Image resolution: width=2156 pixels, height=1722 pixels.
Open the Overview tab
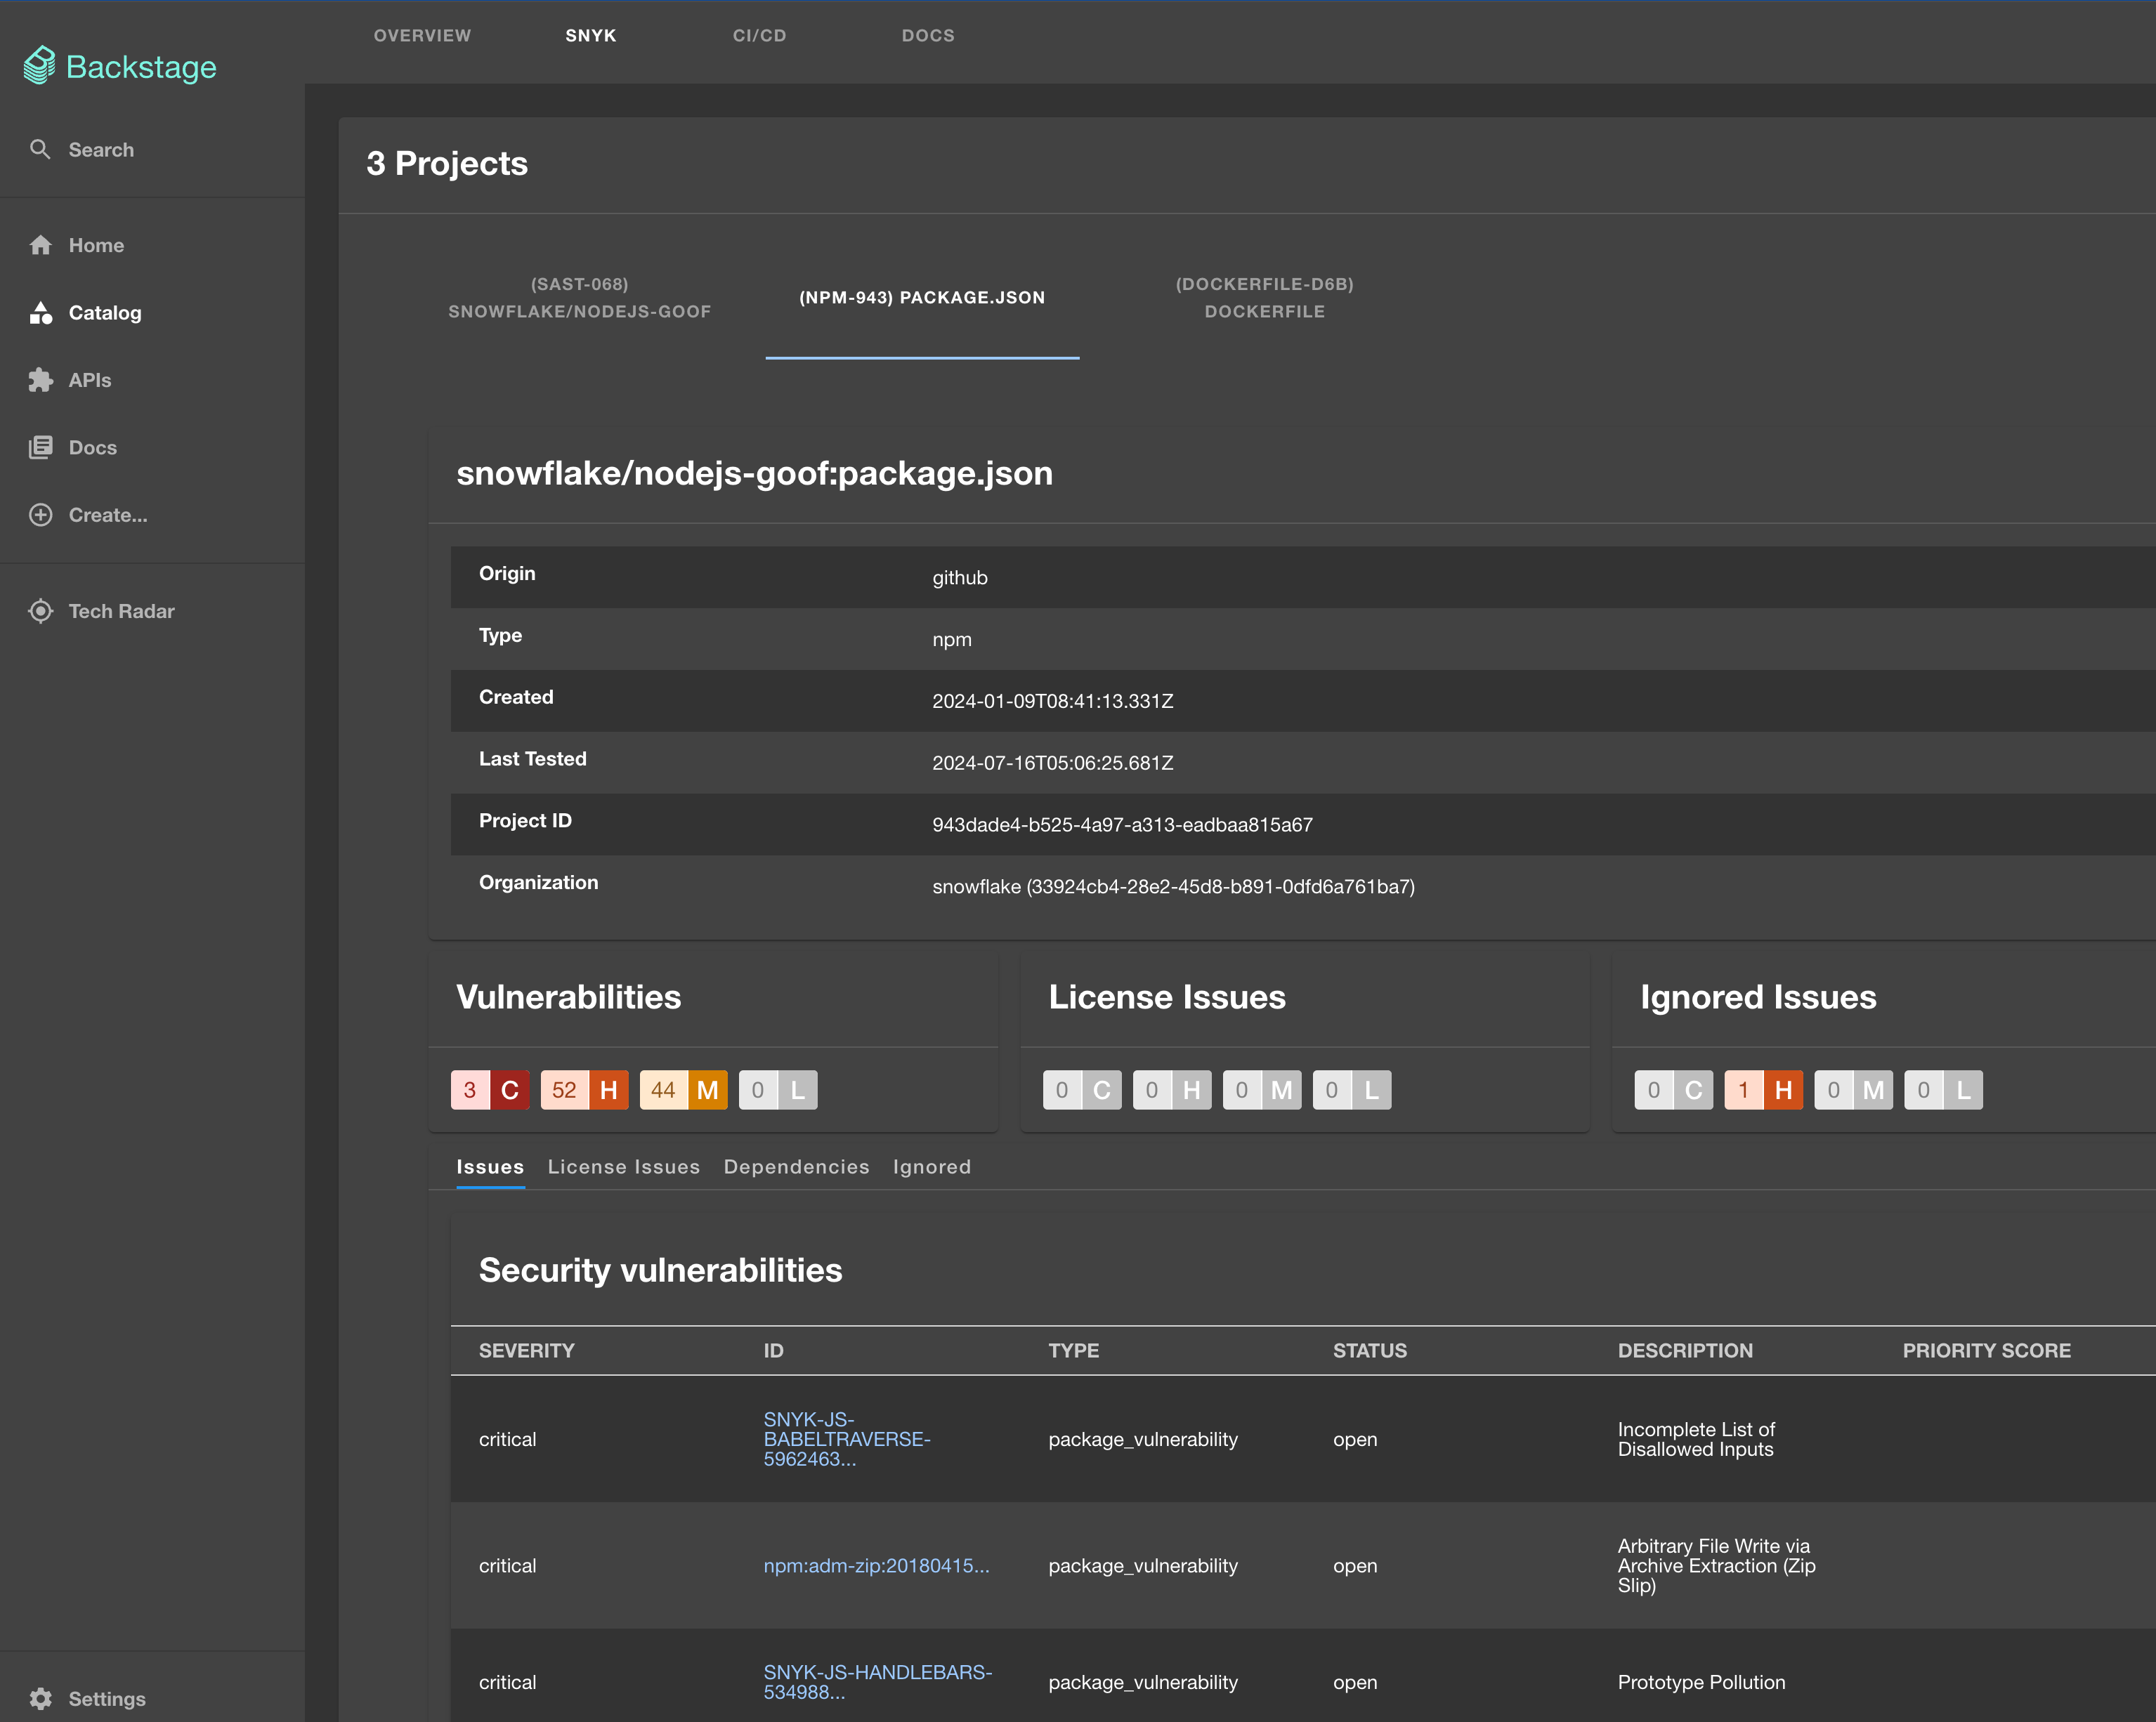click(x=422, y=36)
